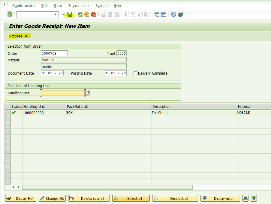Go to Previous Page icon
This screenshot has height=204, width=271.
pos(134,14)
